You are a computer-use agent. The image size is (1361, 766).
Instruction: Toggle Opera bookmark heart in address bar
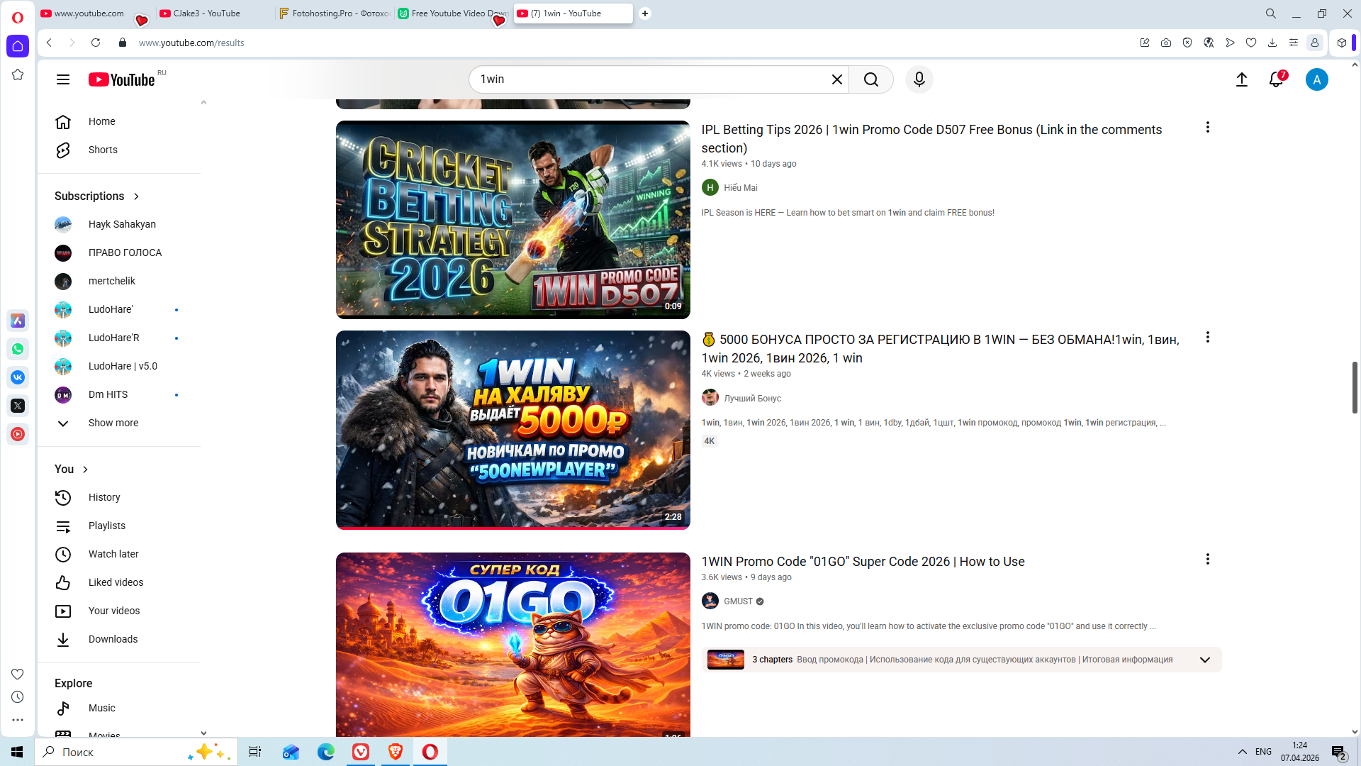click(1251, 43)
